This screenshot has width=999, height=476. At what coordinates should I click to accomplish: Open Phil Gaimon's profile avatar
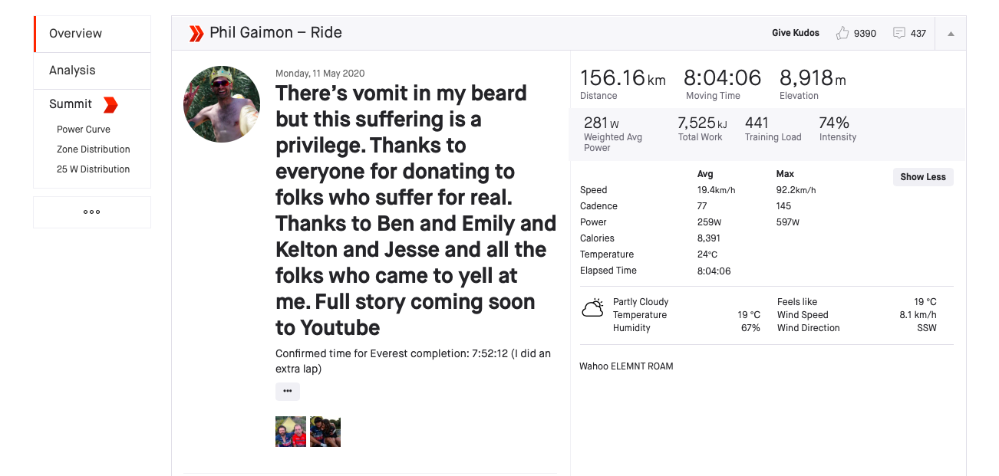222,104
